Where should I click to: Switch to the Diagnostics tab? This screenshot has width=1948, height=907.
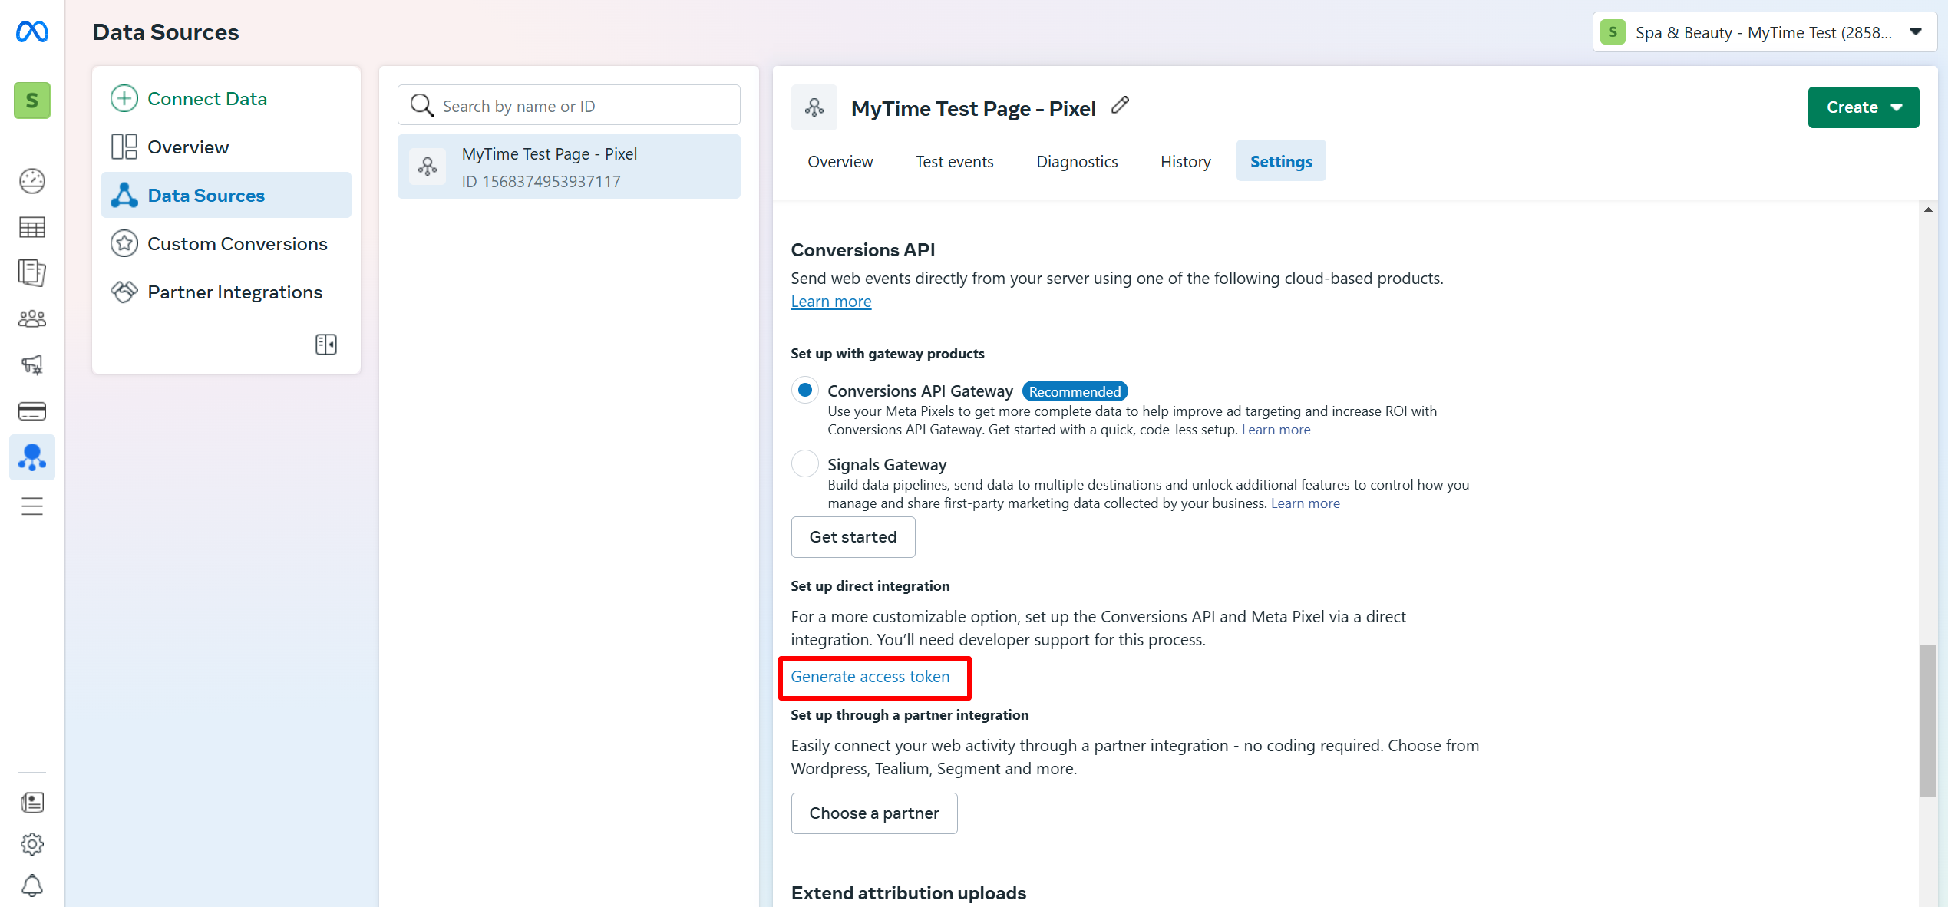[1076, 162]
